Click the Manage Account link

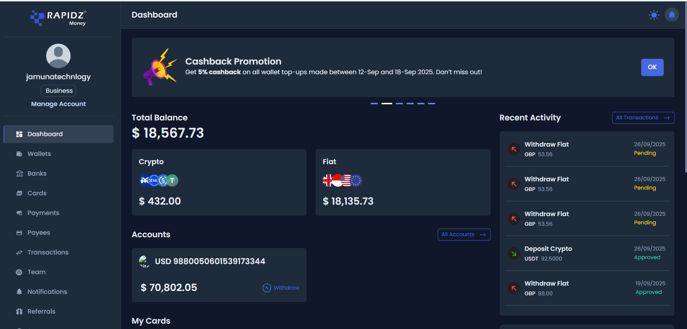tap(58, 104)
